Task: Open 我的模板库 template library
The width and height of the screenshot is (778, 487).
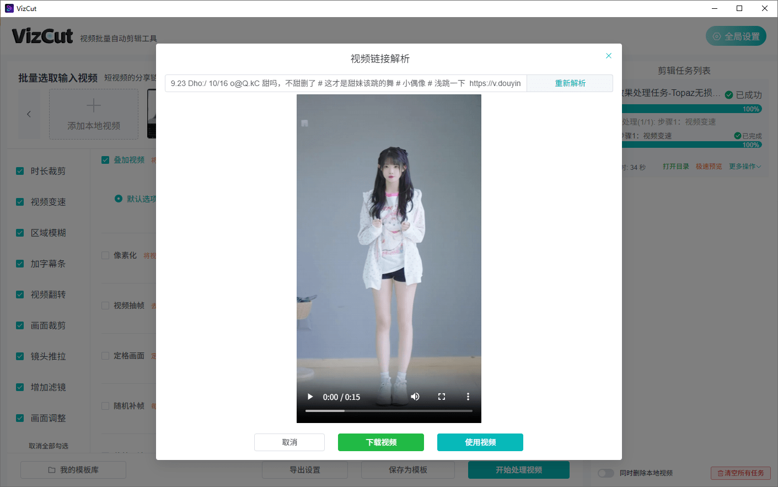Action: 73,470
